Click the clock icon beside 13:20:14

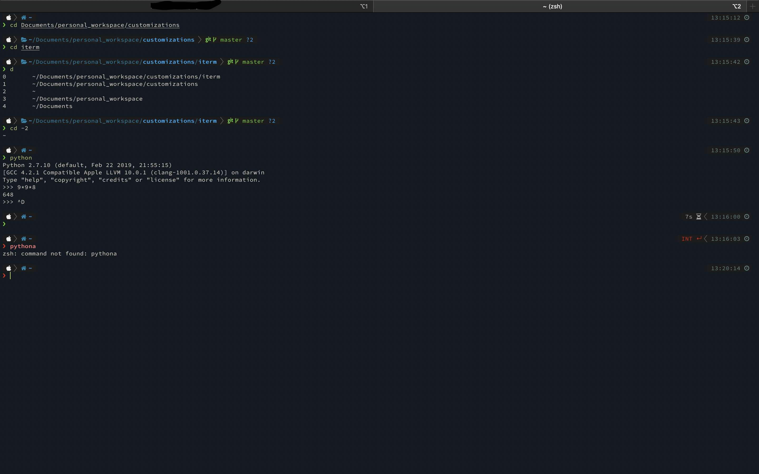(747, 268)
